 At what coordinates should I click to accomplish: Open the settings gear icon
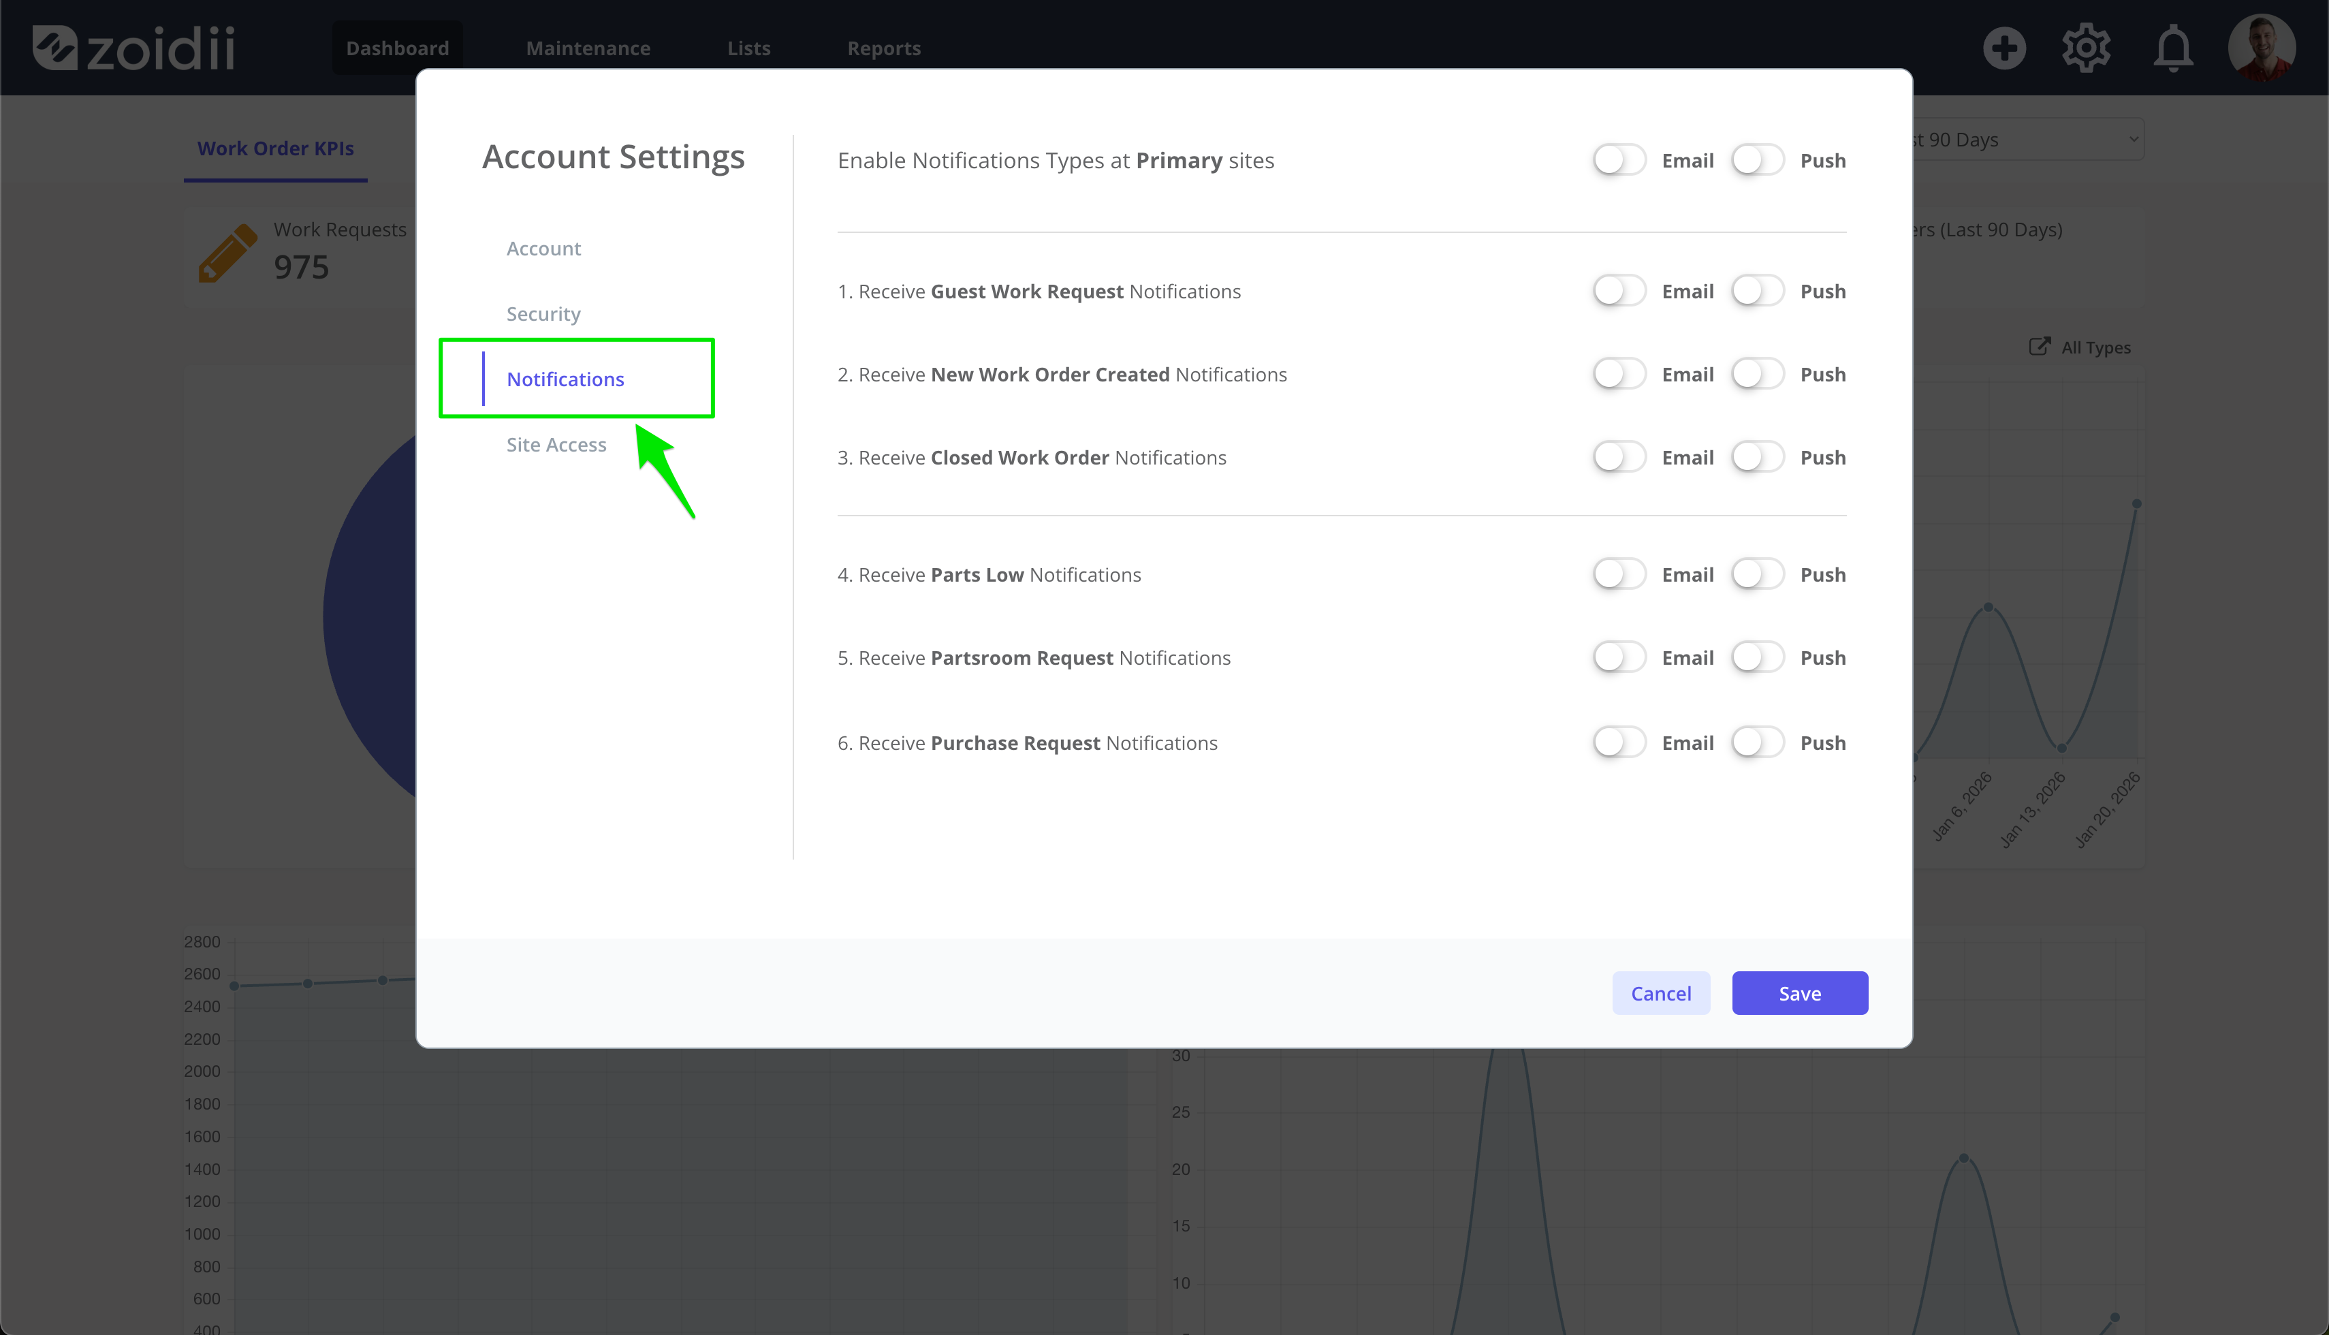click(2086, 48)
